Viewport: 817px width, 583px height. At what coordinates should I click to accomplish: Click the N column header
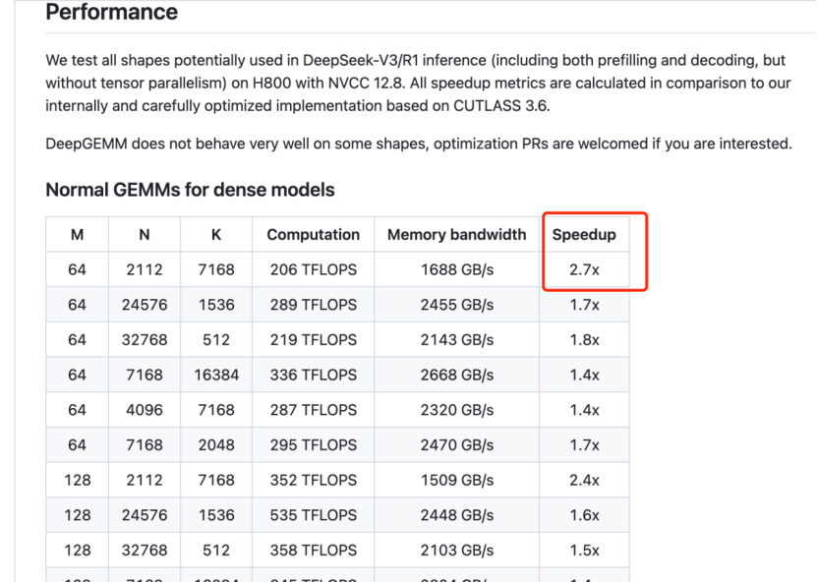(145, 235)
